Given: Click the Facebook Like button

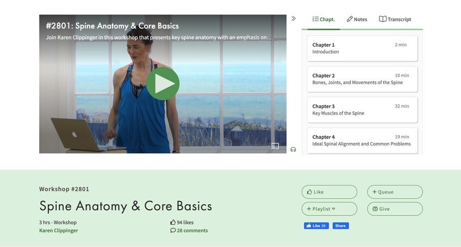Looking at the screenshot, I should (x=316, y=226).
